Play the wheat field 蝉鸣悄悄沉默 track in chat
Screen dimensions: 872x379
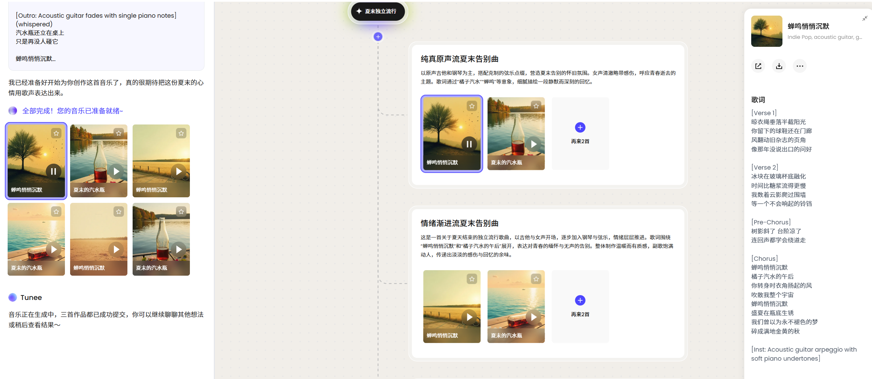[179, 171]
